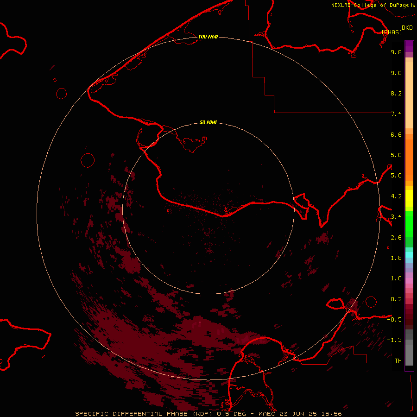Select the -0.5 legend value
This screenshot has width=417, height=417.
[394, 320]
